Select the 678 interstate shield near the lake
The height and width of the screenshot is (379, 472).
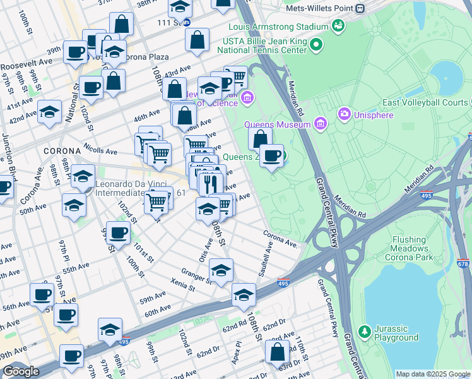pyautogui.click(x=463, y=263)
